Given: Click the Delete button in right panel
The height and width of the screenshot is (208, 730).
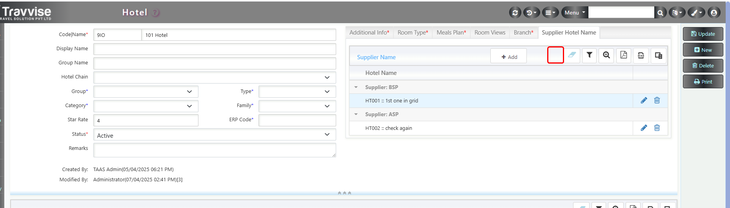Looking at the screenshot, I should (703, 66).
